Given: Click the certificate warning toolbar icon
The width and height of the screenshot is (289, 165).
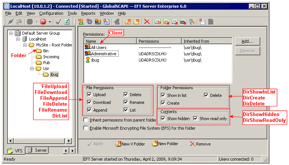Looking at the screenshot, I should (x=166, y=22).
